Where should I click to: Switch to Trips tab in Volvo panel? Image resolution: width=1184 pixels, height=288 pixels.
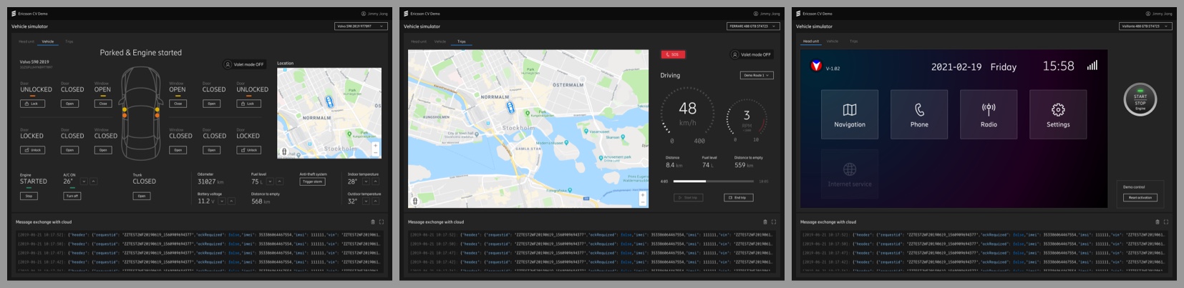tap(69, 41)
